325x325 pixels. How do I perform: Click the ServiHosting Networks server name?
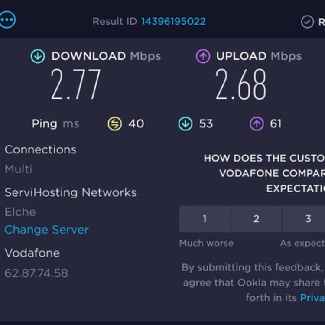point(70,192)
